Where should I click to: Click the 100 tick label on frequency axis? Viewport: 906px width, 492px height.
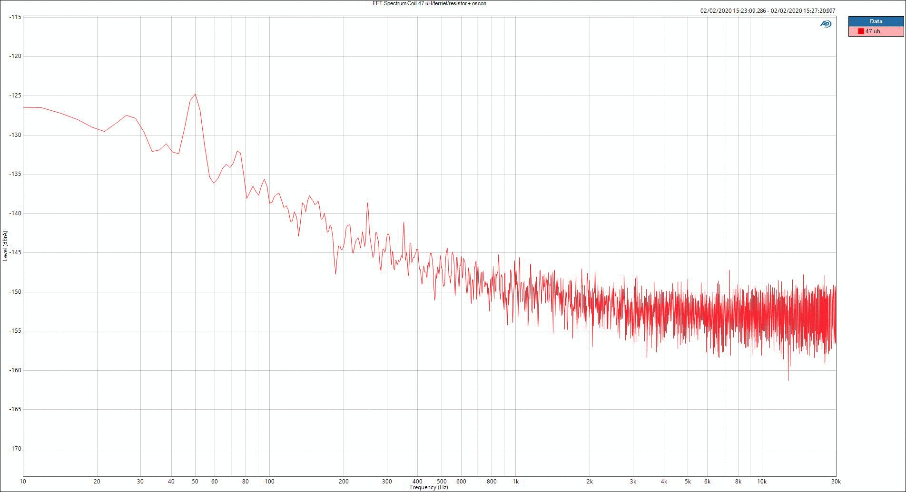click(x=269, y=482)
